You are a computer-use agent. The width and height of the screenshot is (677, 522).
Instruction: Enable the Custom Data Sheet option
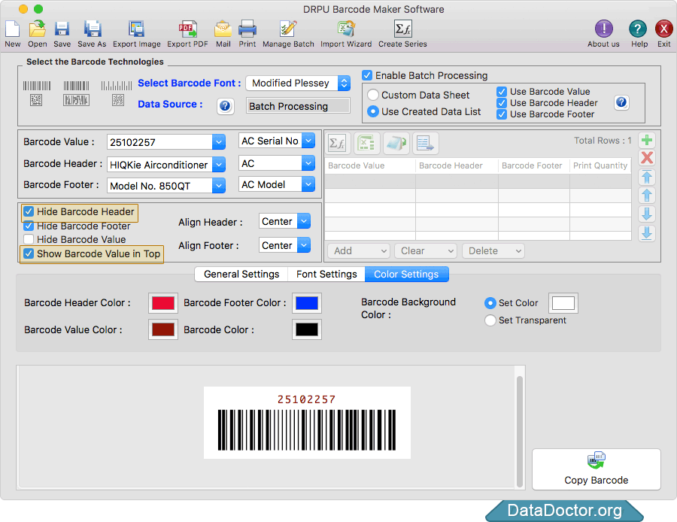[372, 94]
